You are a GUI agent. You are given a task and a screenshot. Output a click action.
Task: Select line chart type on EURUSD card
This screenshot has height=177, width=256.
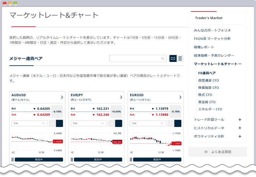click(171, 123)
